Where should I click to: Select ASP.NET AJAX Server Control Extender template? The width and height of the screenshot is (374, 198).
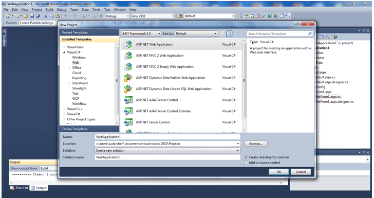[x=181, y=111]
